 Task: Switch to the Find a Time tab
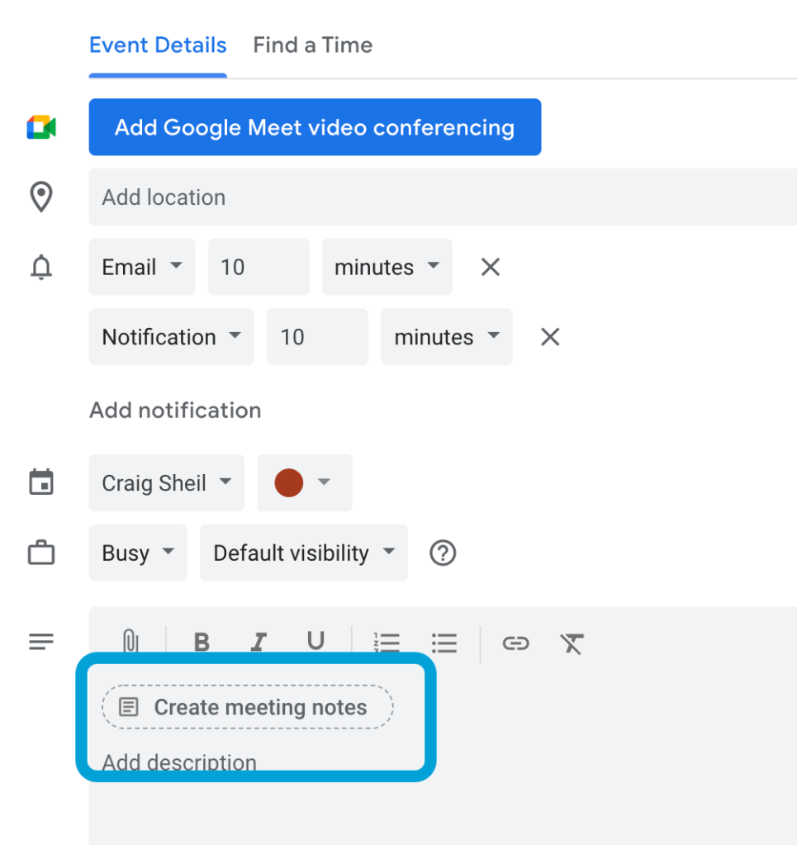[x=312, y=45]
